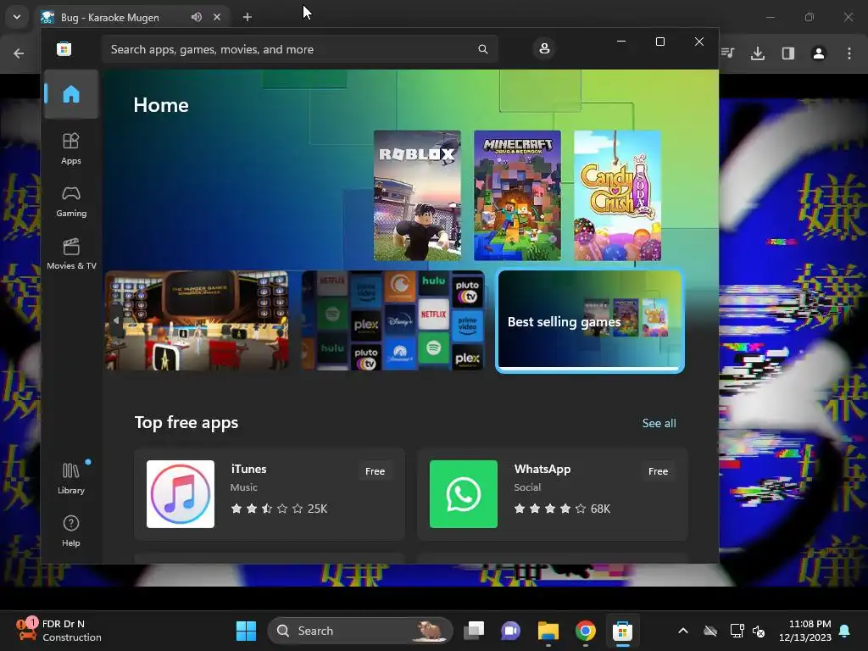
Task: Open browser media control icon
Action: 727,53
